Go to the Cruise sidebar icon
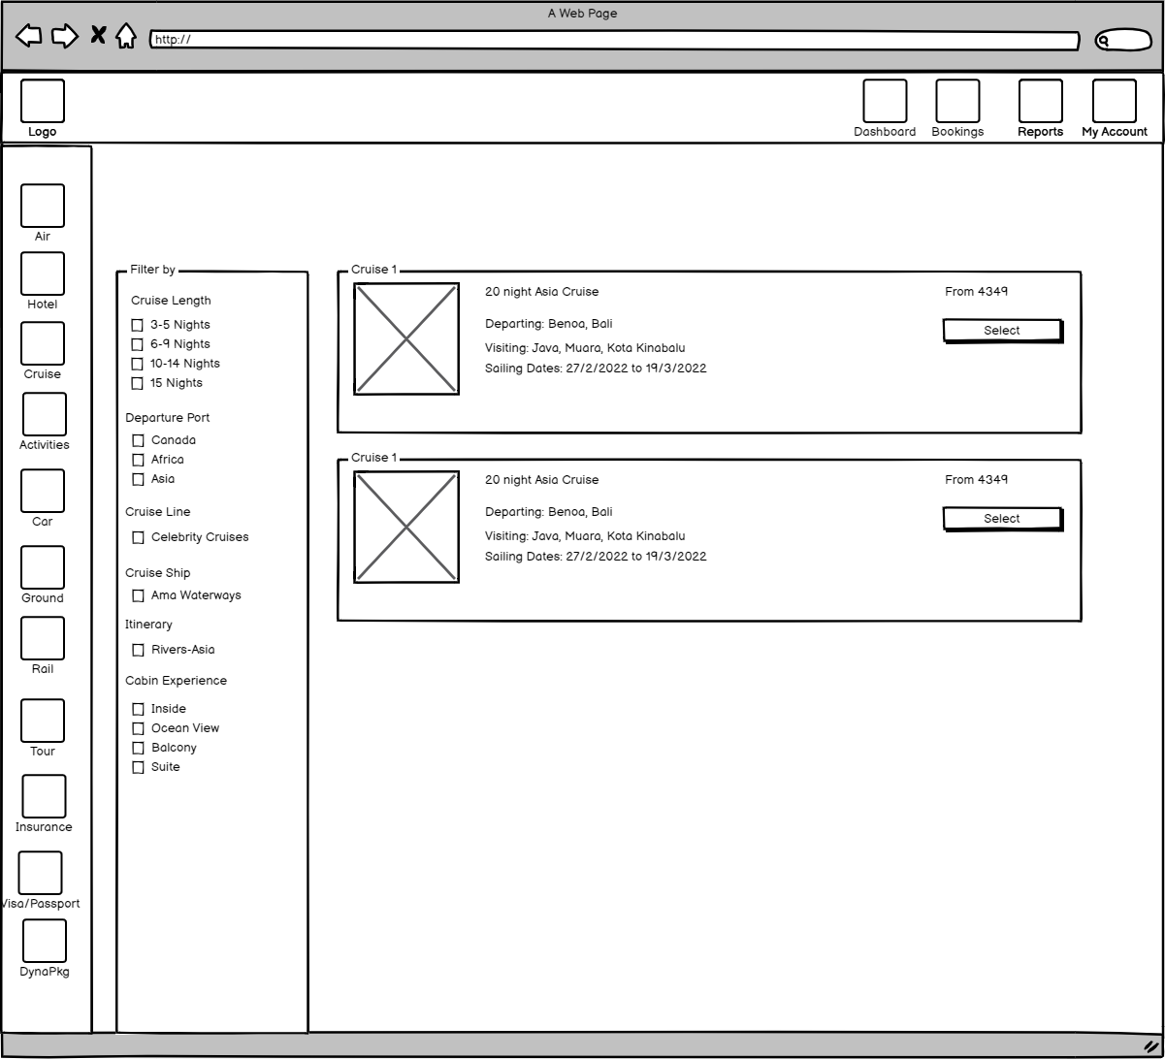The height and width of the screenshot is (1059, 1165). point(43,344)
